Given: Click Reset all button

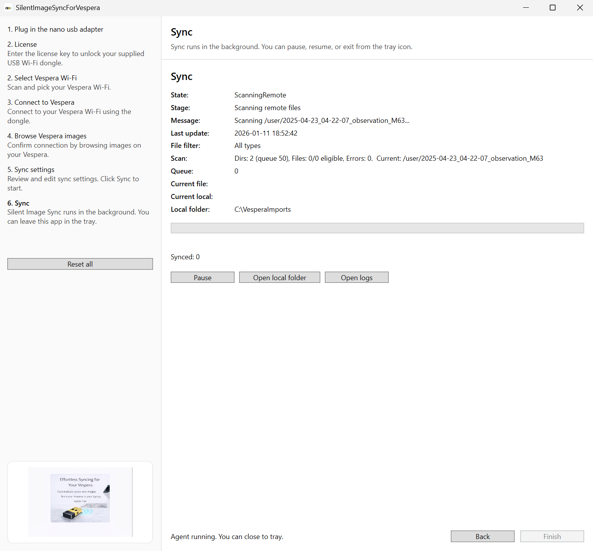Looking at the screenshot, I should (x=80, y=264).
